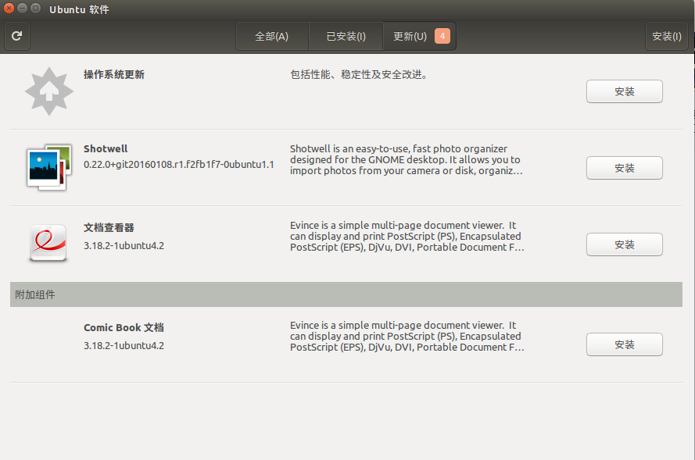This screenshot has height=460, width=695.
Task: Click the 附加组件 section header
Action: (x=346, y=294)
